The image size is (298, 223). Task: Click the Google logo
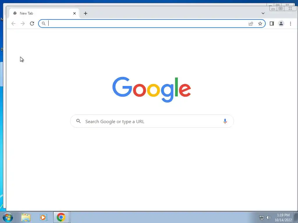pyautogui.click(x=151, y=89)
